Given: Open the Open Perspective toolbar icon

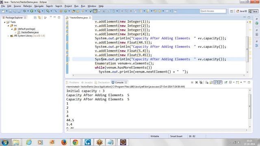Looking at the screenshot, I should (232, 11).
